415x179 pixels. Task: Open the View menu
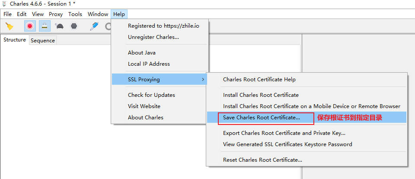(x=38, y=14)
